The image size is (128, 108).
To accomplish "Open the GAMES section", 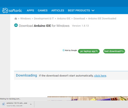I will point(43,10).
